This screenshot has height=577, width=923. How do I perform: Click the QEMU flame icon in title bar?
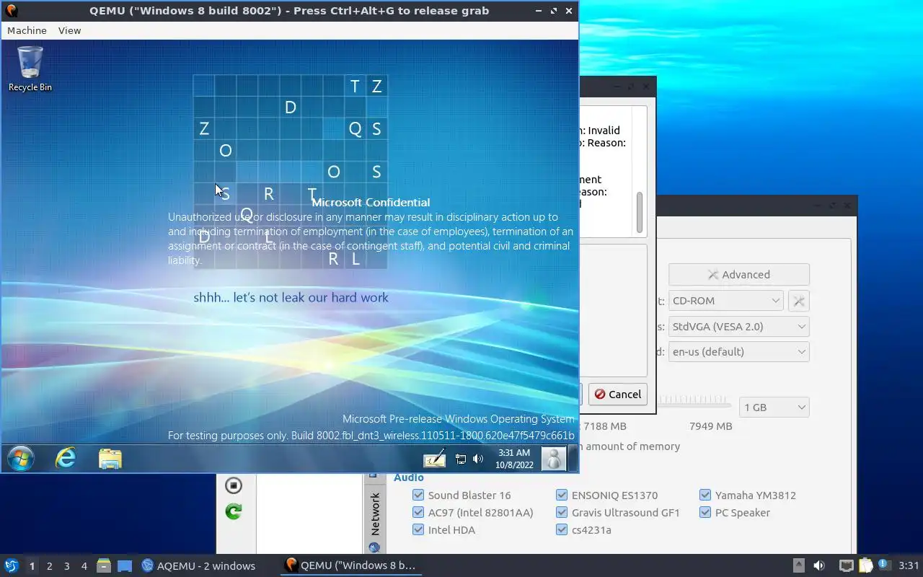point(11,10)
